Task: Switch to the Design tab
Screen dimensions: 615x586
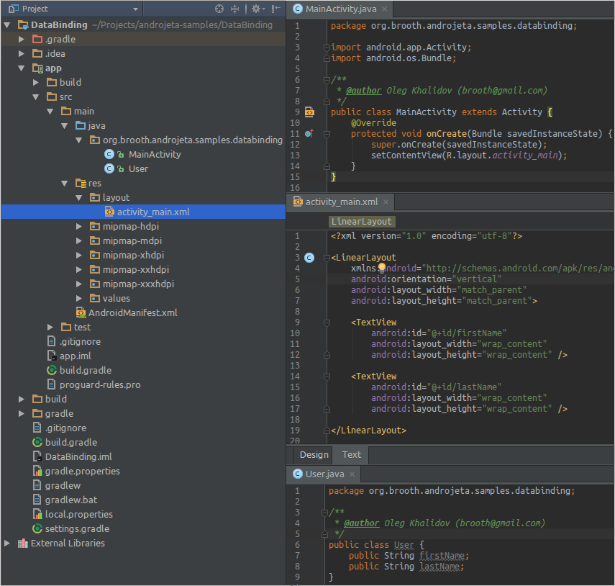Action: tap(314, 454)
